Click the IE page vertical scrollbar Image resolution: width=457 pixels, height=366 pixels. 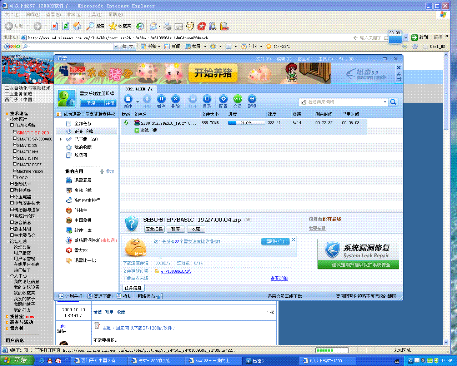446,198
